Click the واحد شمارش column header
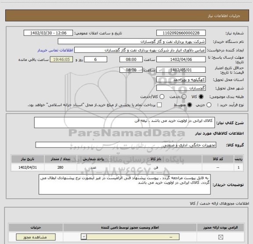The image size is (253, 244). [93, 159]
